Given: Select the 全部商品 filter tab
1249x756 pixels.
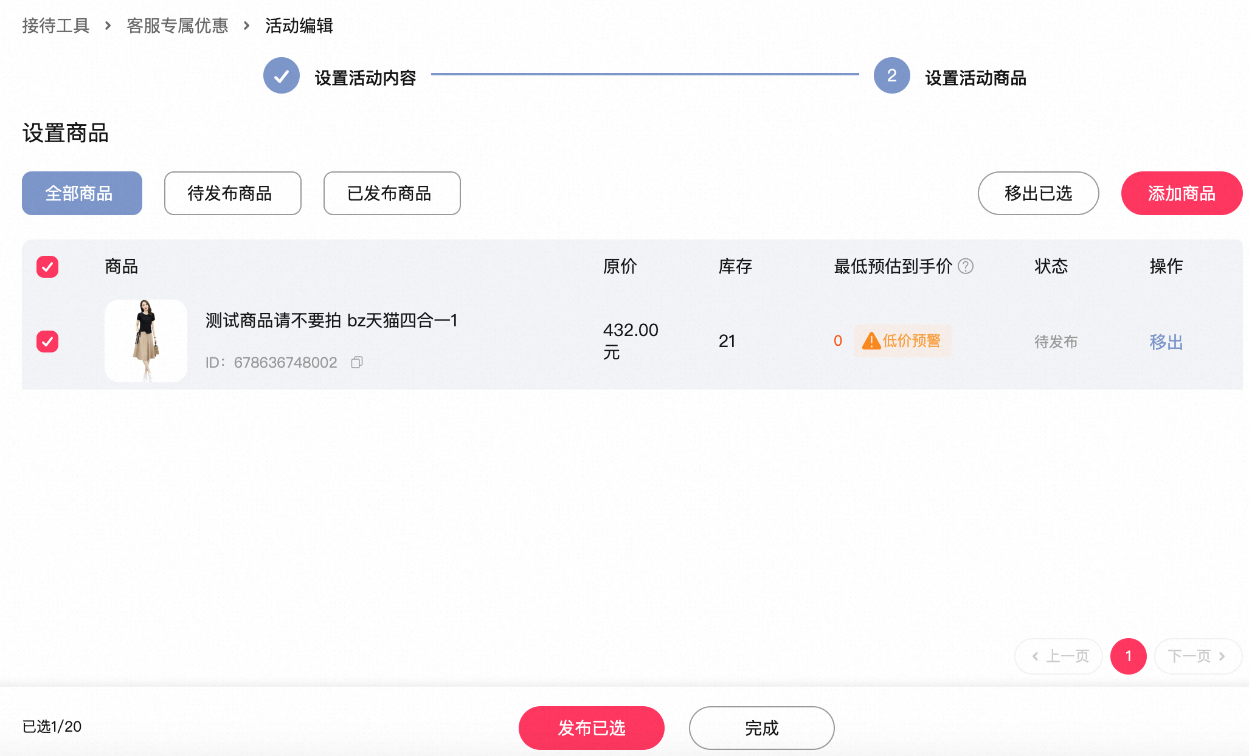Looking at the screenshot, I should click(82, 193).
